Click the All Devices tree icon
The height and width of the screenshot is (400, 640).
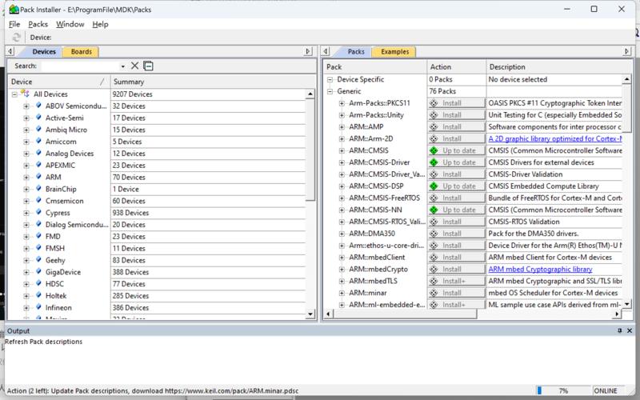(26, 94)
